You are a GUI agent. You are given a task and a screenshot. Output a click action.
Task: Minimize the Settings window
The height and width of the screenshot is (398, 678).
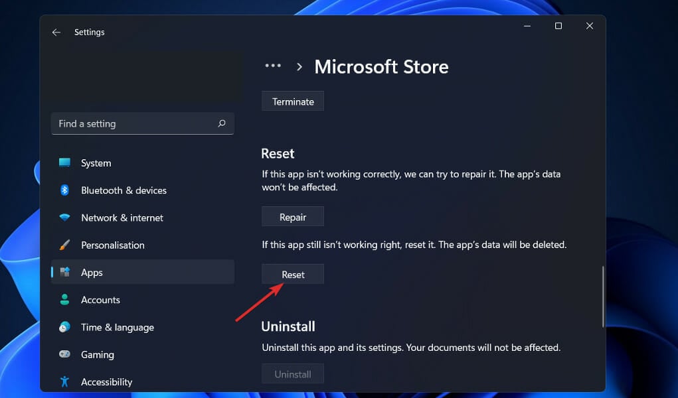pyautogui.click(x=527, y=26)
